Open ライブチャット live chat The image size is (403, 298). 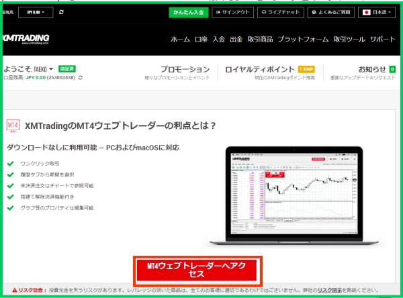(281, 12)
